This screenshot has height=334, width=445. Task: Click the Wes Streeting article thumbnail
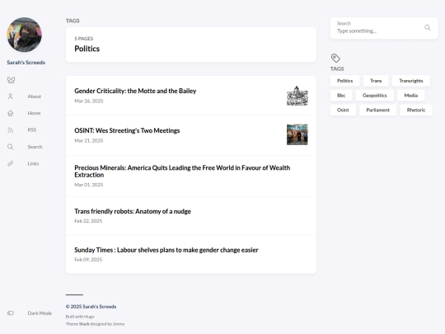tap(297, 134)
